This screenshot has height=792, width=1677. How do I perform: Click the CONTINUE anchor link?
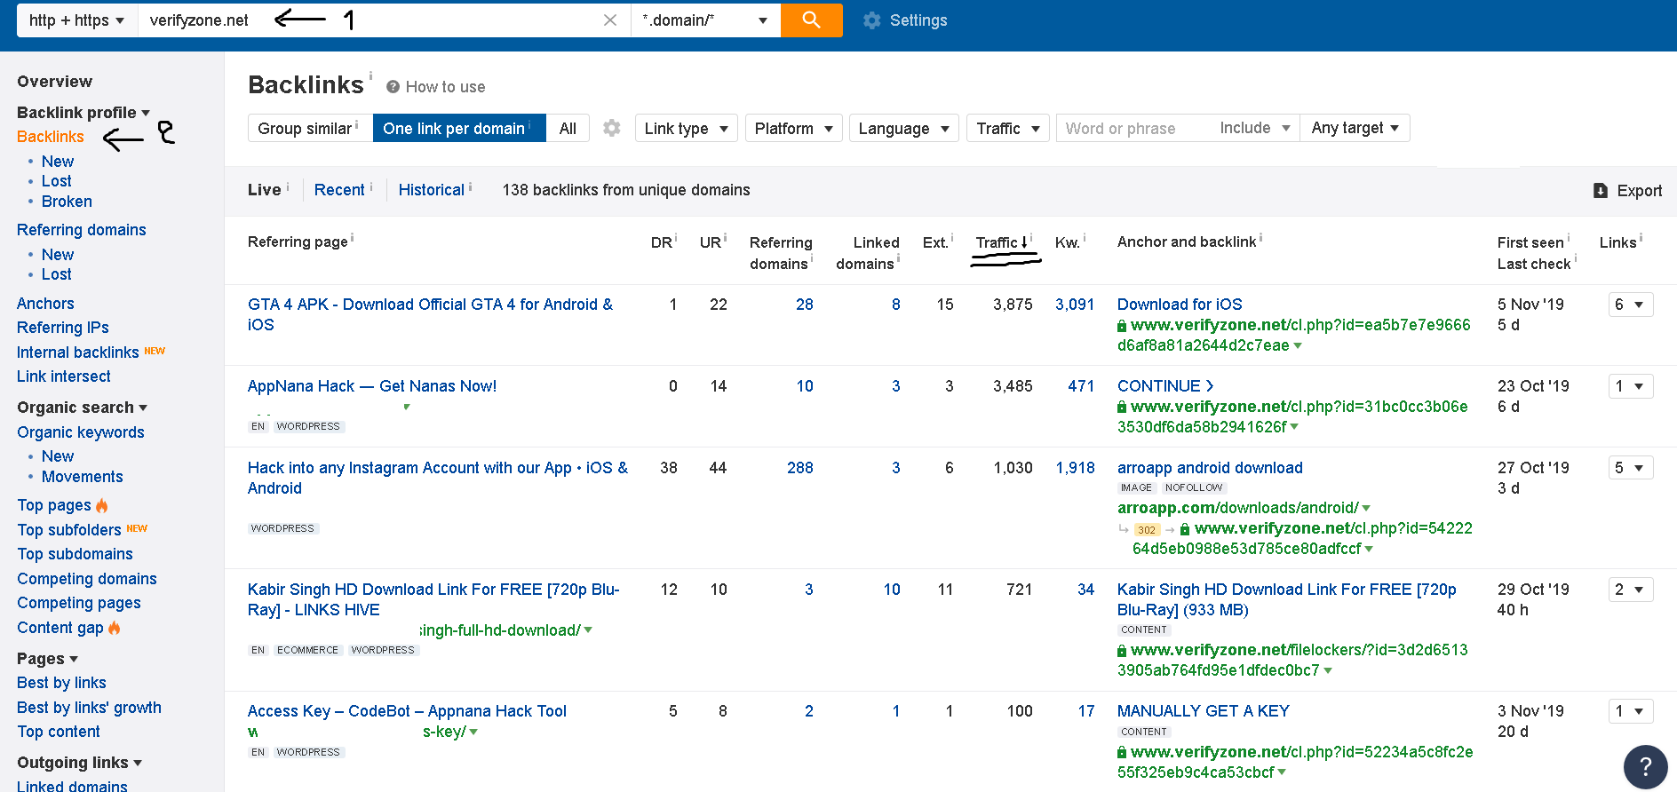pos(1165,386)
